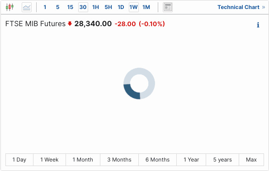The height and width of the screenshot is (171, 269).
Task: Show the 6 Months range
Action: [157, 160]
